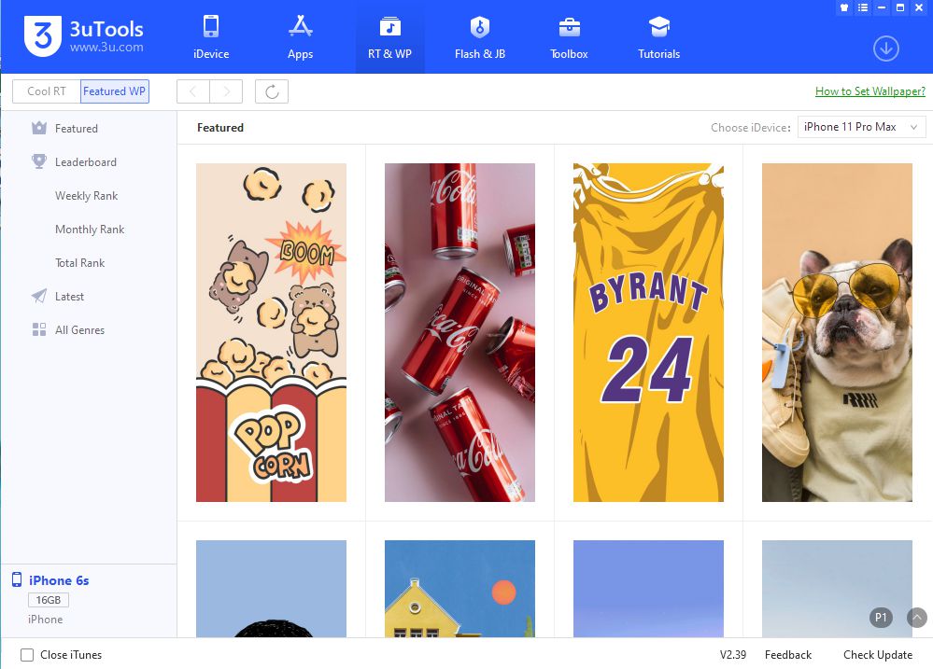
Task: Select Weekly Rank under Leaderboard
Action: [x=89, y=195]
